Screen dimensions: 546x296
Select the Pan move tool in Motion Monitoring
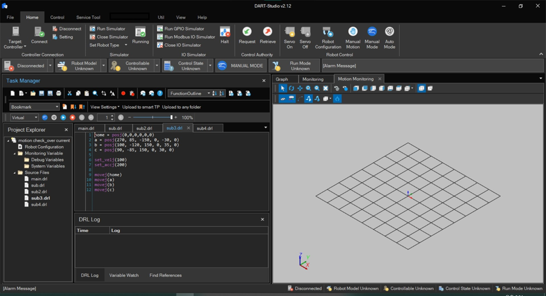(300, 89)
